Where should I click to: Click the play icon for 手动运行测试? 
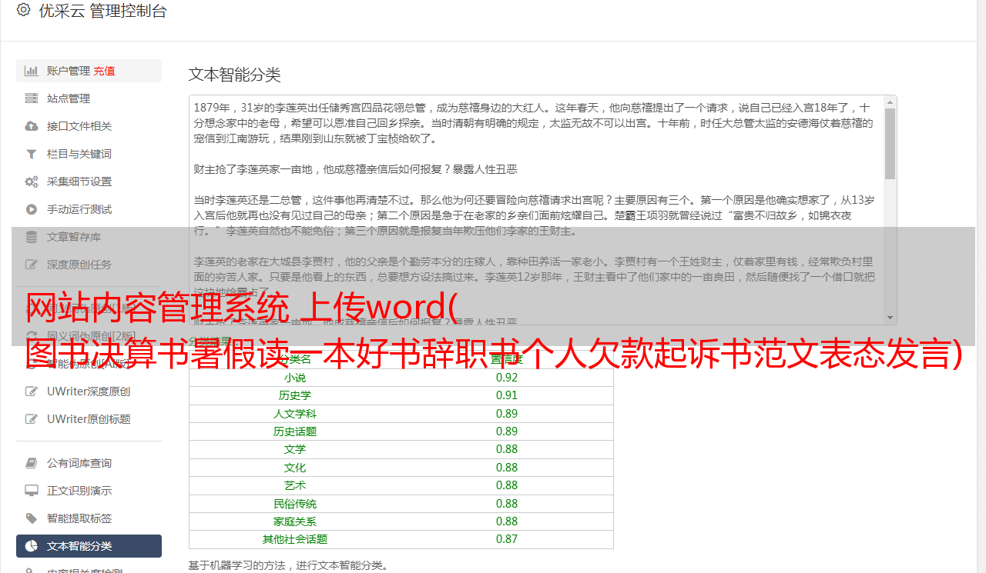(x=31, y=209)
